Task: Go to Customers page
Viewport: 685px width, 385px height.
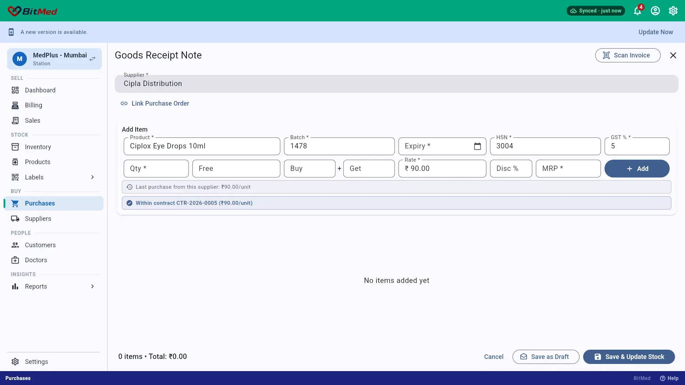Action: click(x=54, y=245)
